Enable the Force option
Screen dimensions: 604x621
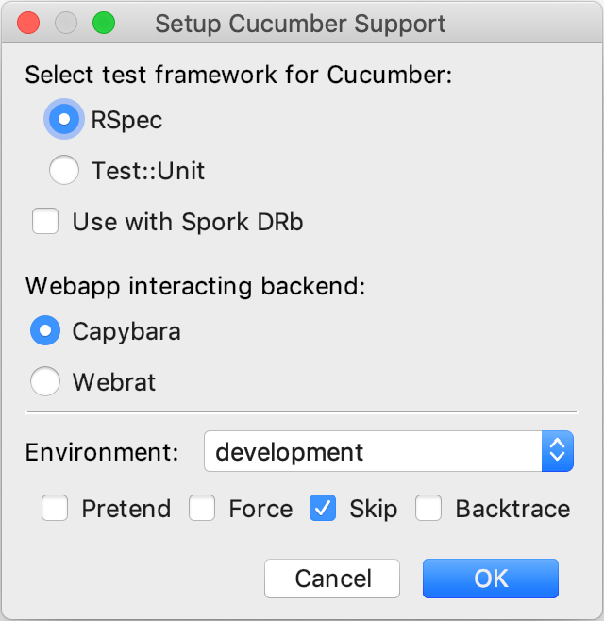tap(202, 509)
